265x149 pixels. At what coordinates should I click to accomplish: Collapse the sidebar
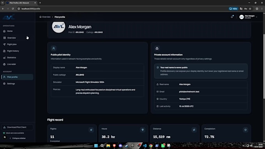pyautogui.click(x=18, y=138)
